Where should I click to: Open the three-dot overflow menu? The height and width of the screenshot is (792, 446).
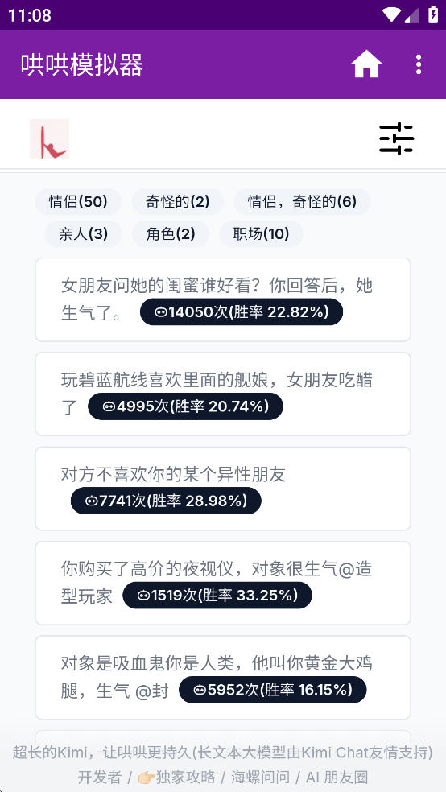click(418, 64)
